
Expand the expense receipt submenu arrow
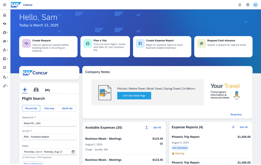coord(7,59)
